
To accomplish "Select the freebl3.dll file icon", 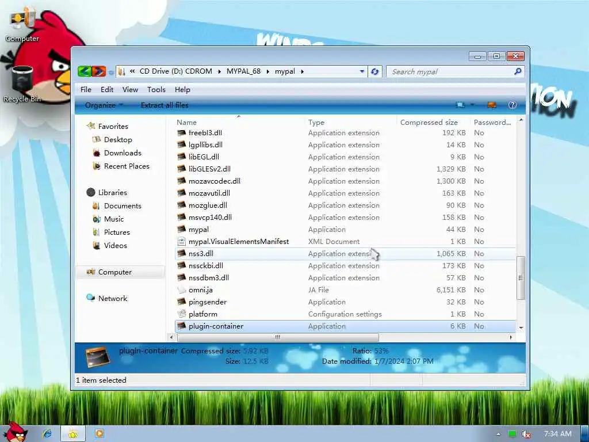I will [182, 133].
